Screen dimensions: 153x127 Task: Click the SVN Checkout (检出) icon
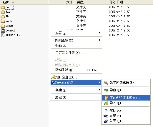53,77
